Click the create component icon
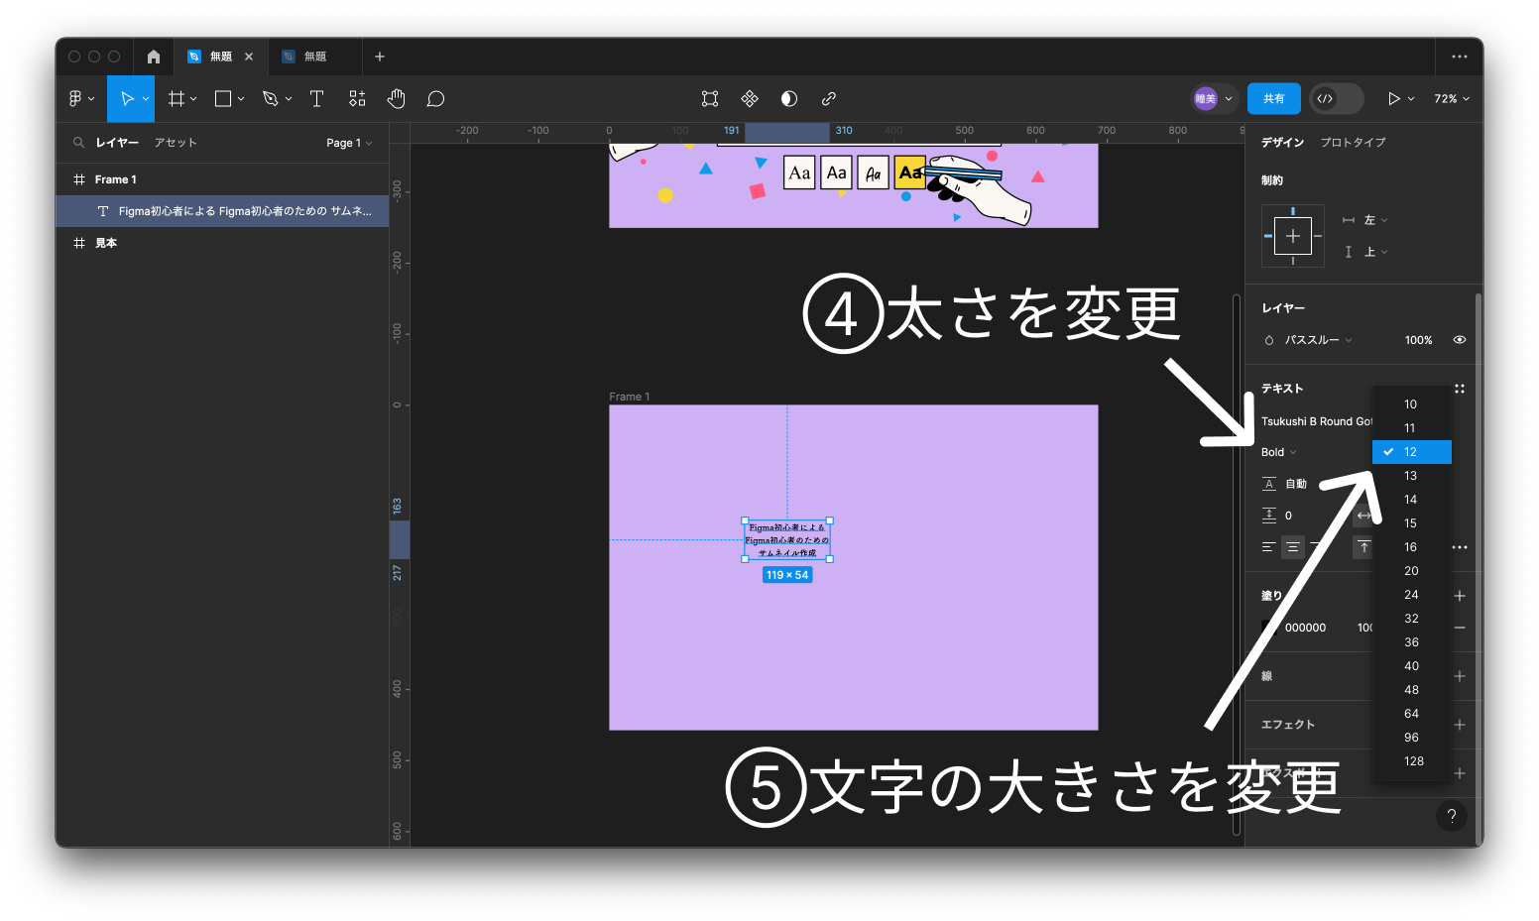 750,99
